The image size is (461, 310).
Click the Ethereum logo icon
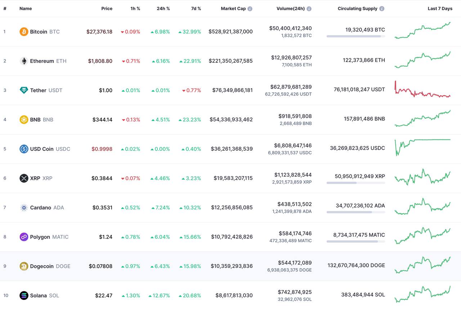click(x=24, y=61)
